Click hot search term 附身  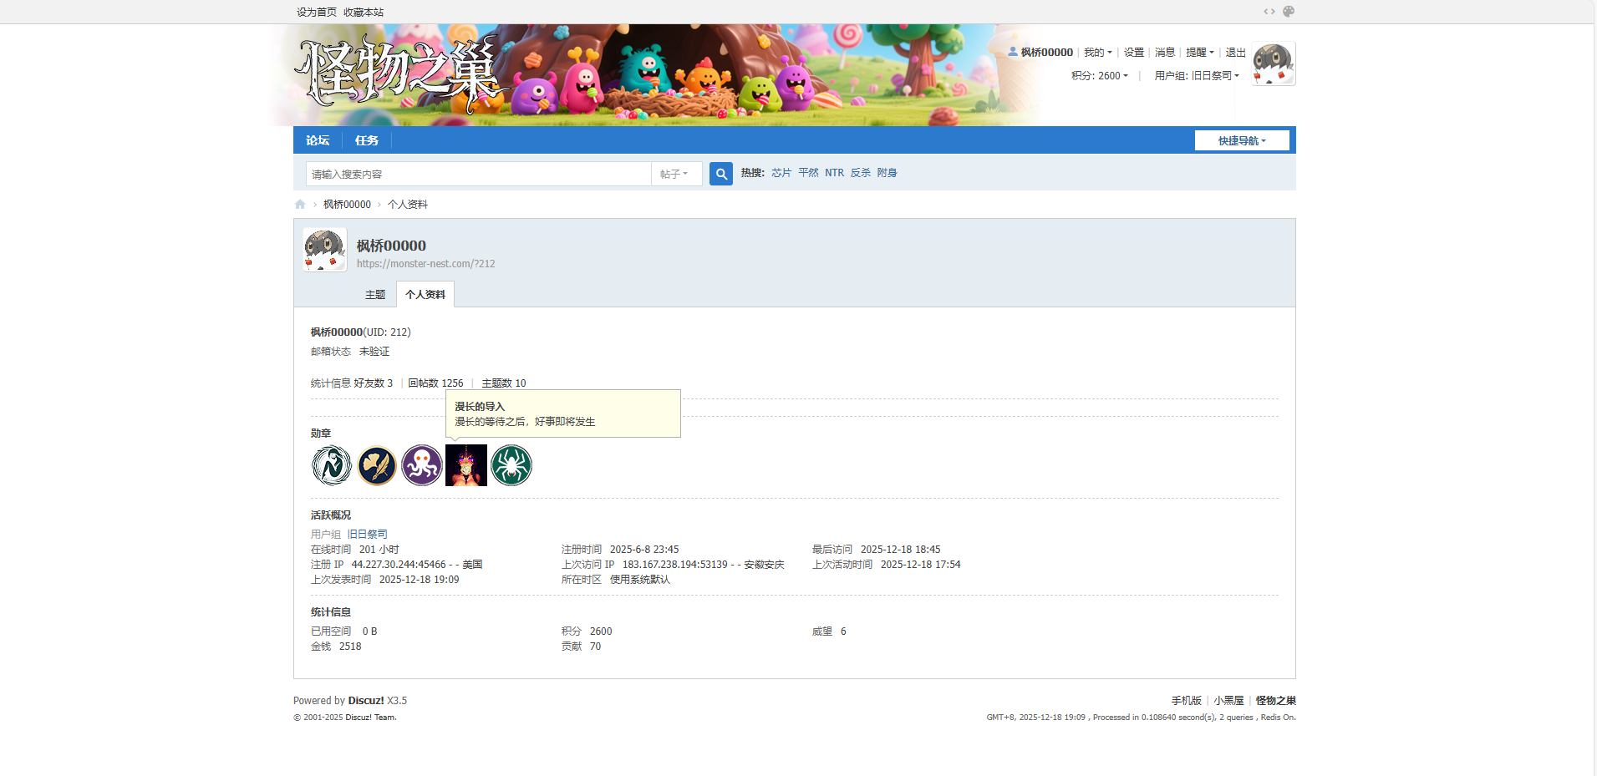pos(888,173)
